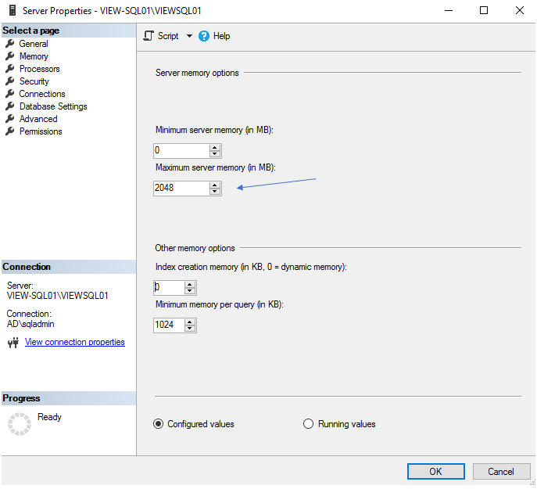Increase Minimum memory per query value
The image size is (537, 489).
pos(190,321)
